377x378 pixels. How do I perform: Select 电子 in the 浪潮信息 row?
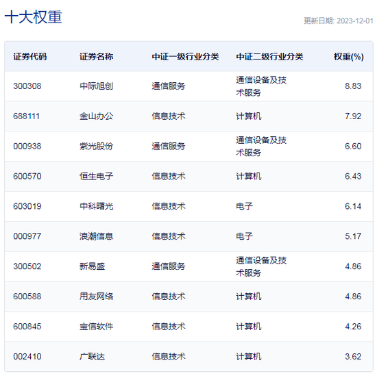click(244, 236)
